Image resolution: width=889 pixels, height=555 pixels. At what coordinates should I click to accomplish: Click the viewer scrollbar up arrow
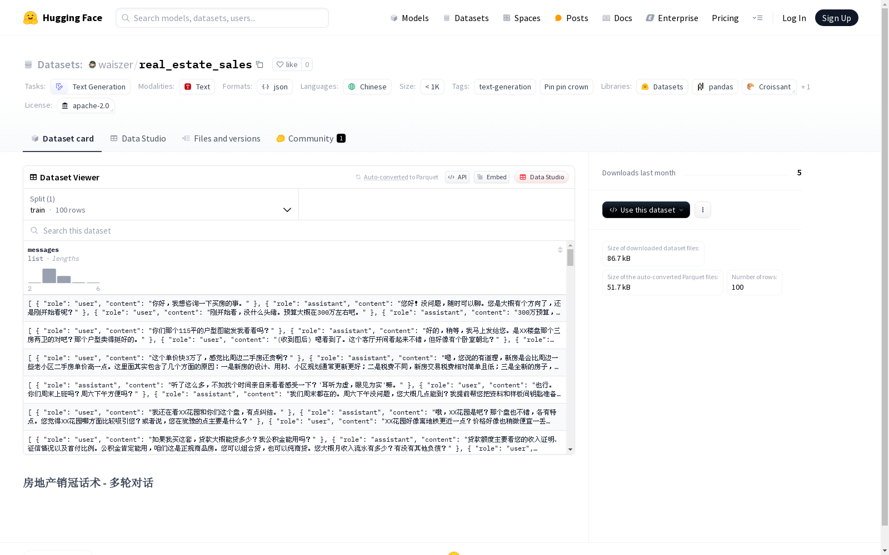[570, 245]
